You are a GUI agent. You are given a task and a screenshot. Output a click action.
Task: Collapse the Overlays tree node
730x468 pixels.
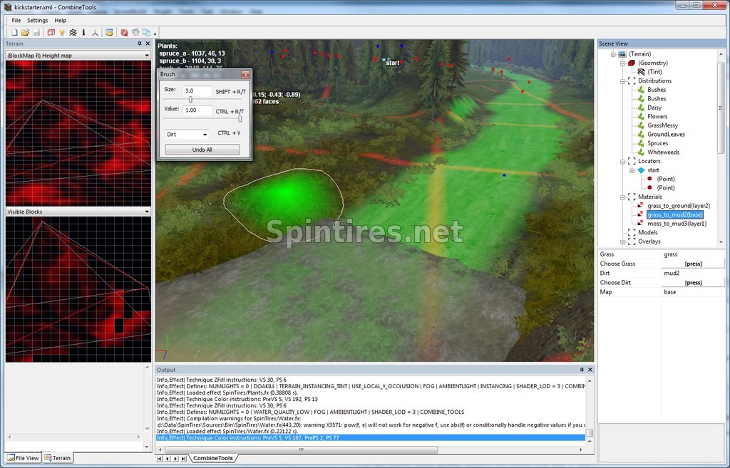click(622, 241)
